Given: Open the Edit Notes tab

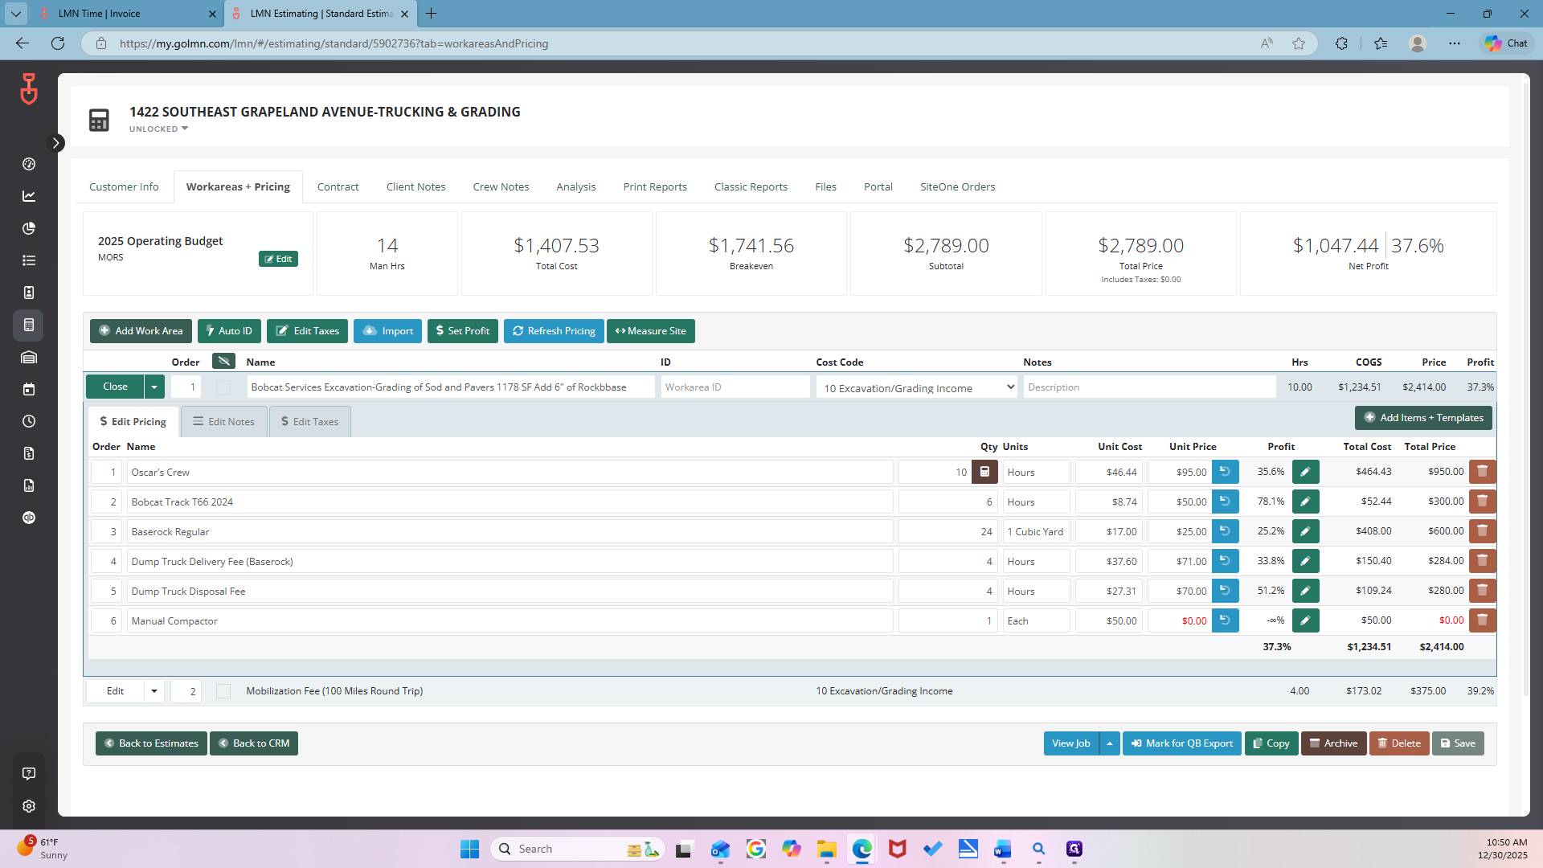Looking at the screenshot, I should [224, 421].
